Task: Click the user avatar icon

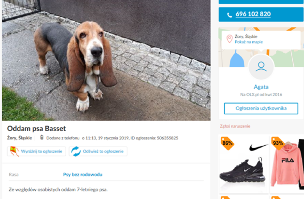Action: point(261,67)
